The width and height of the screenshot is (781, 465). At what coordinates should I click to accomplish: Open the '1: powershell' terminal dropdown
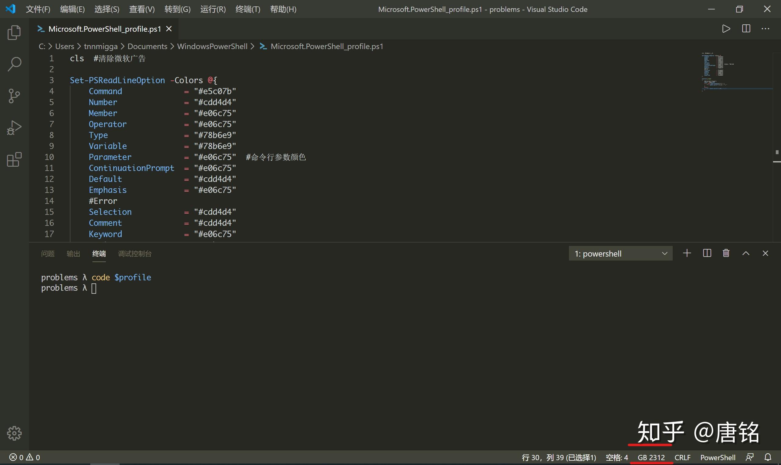[x=621, y=254]
